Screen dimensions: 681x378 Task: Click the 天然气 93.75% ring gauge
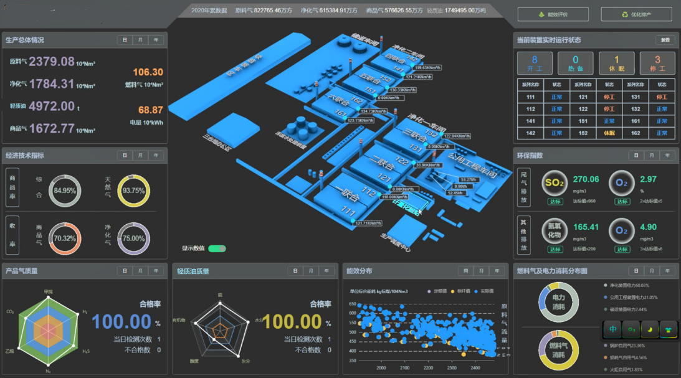(x=134, y=190)
